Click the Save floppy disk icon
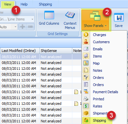Viewport: 128px width, 124px height. pos(119,17)
